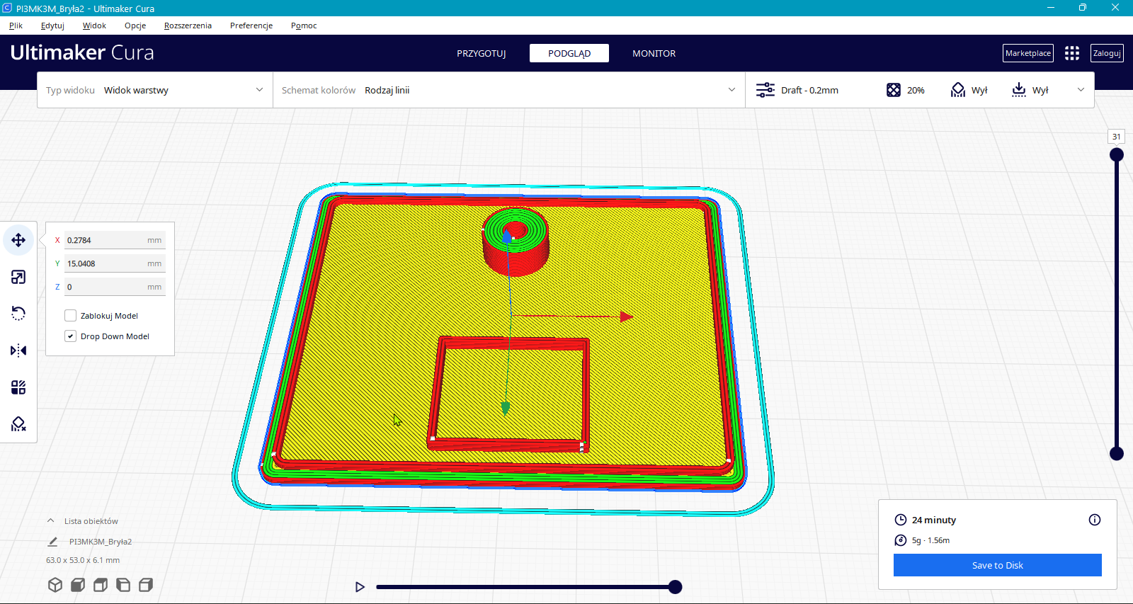Switch to top view cube icon
Screen dimensions: 1133x604
tap(101, 585)
